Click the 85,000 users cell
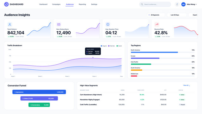Screen dimensions: 202x114 pos(122,100)
